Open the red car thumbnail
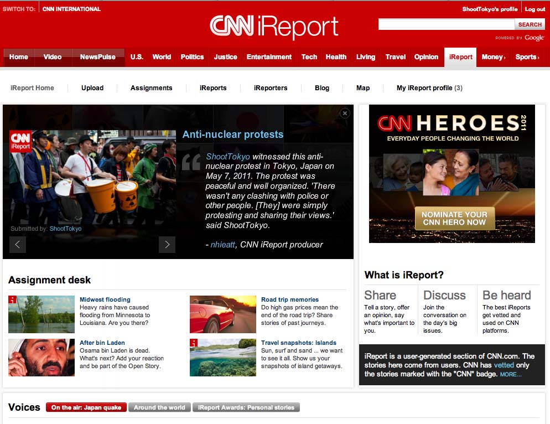Viewport: 550px width, 424px height. click(223, 314)
